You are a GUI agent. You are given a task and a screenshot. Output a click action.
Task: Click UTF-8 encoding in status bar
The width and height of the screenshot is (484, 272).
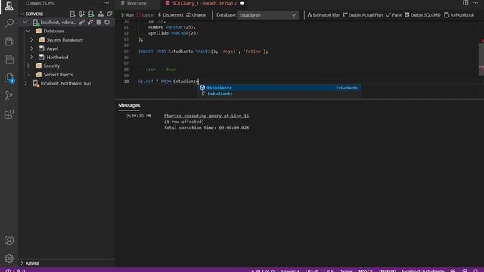click(x=311, y=270)
